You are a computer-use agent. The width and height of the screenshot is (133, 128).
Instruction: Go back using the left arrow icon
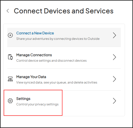8,11
